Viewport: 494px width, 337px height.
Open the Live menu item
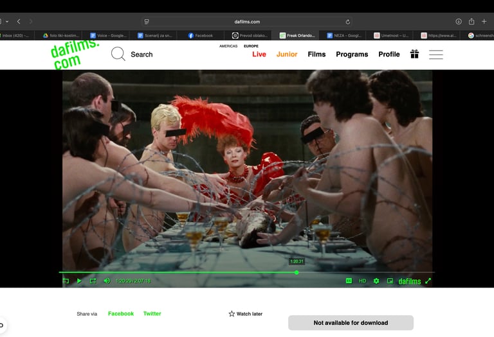pyautogui.click(x=259, y=54)
